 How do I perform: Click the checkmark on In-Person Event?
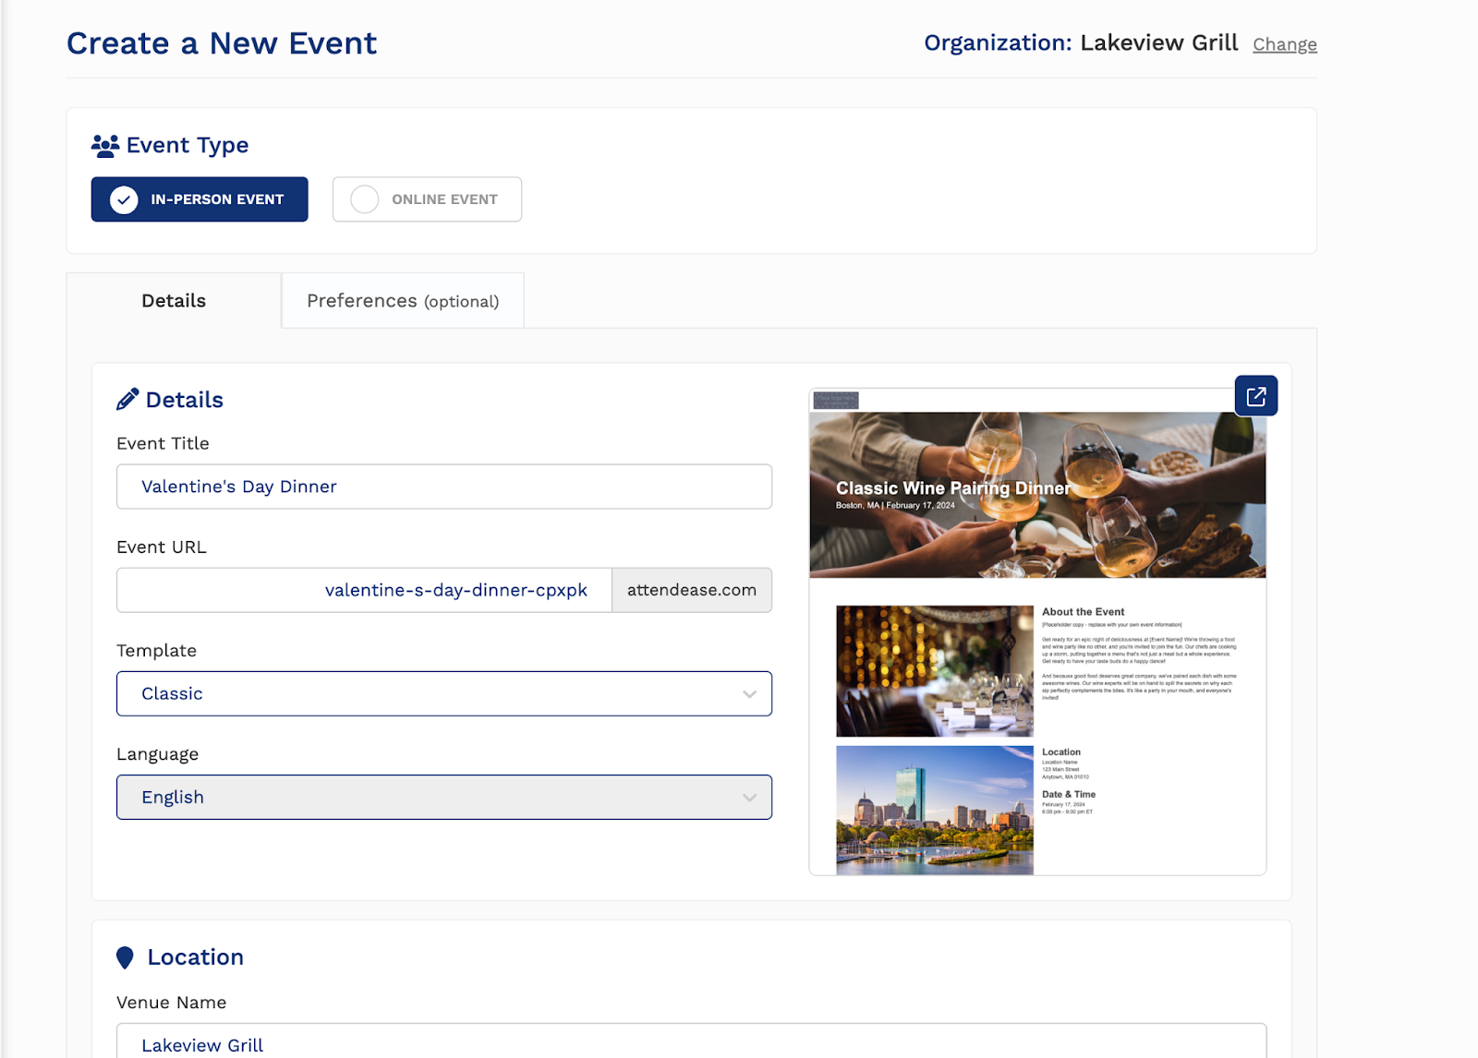coord(124,199)
